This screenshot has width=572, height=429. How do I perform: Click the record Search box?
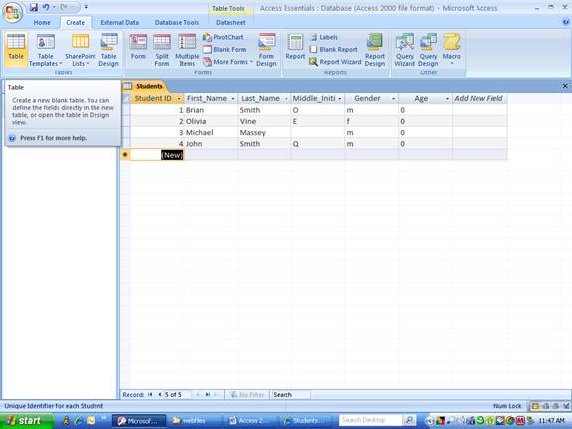(290, 395)
